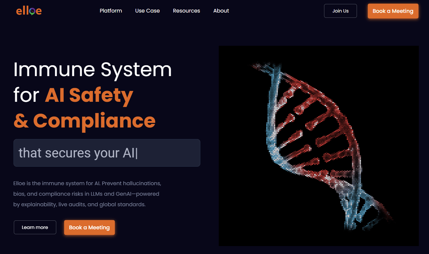Screen dimensions: 429x254
Task: Click the Join Us button
Action: coord(341,11)
